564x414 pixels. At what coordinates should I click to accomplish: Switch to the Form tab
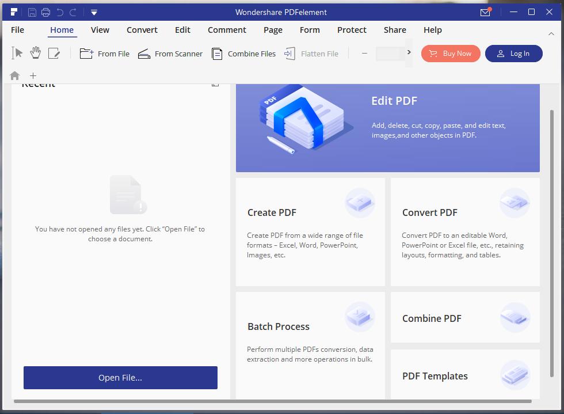tap(310, 30)
